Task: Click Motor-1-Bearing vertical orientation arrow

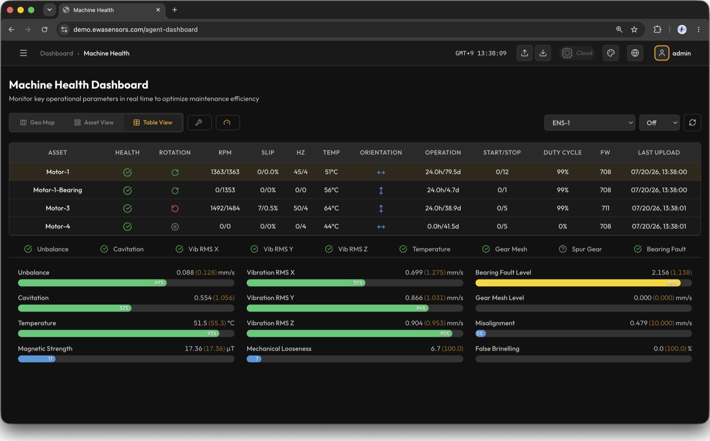Action: pos(381,190)
